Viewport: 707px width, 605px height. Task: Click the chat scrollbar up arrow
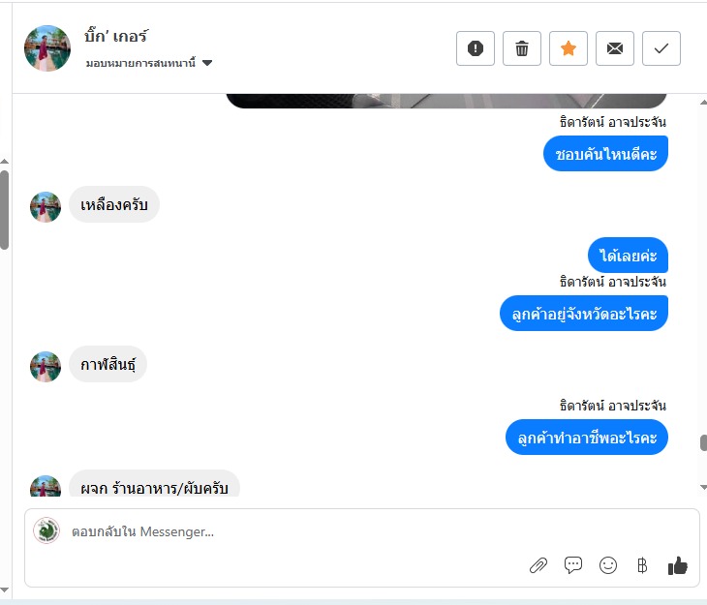[703, 103]
